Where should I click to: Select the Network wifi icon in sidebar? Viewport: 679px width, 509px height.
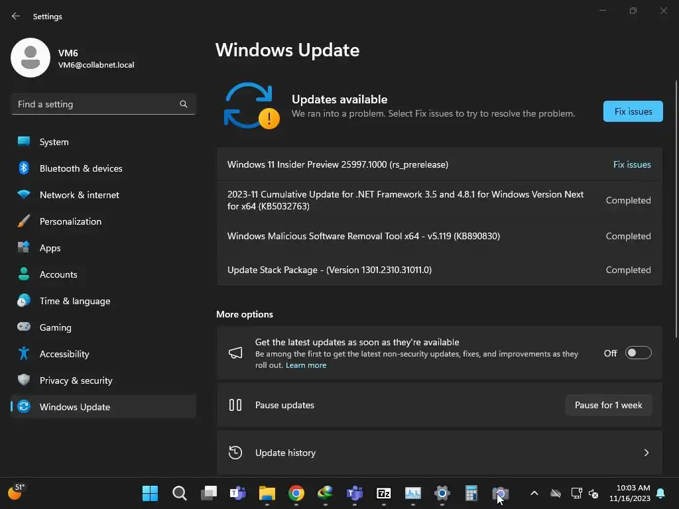[24, 194]
